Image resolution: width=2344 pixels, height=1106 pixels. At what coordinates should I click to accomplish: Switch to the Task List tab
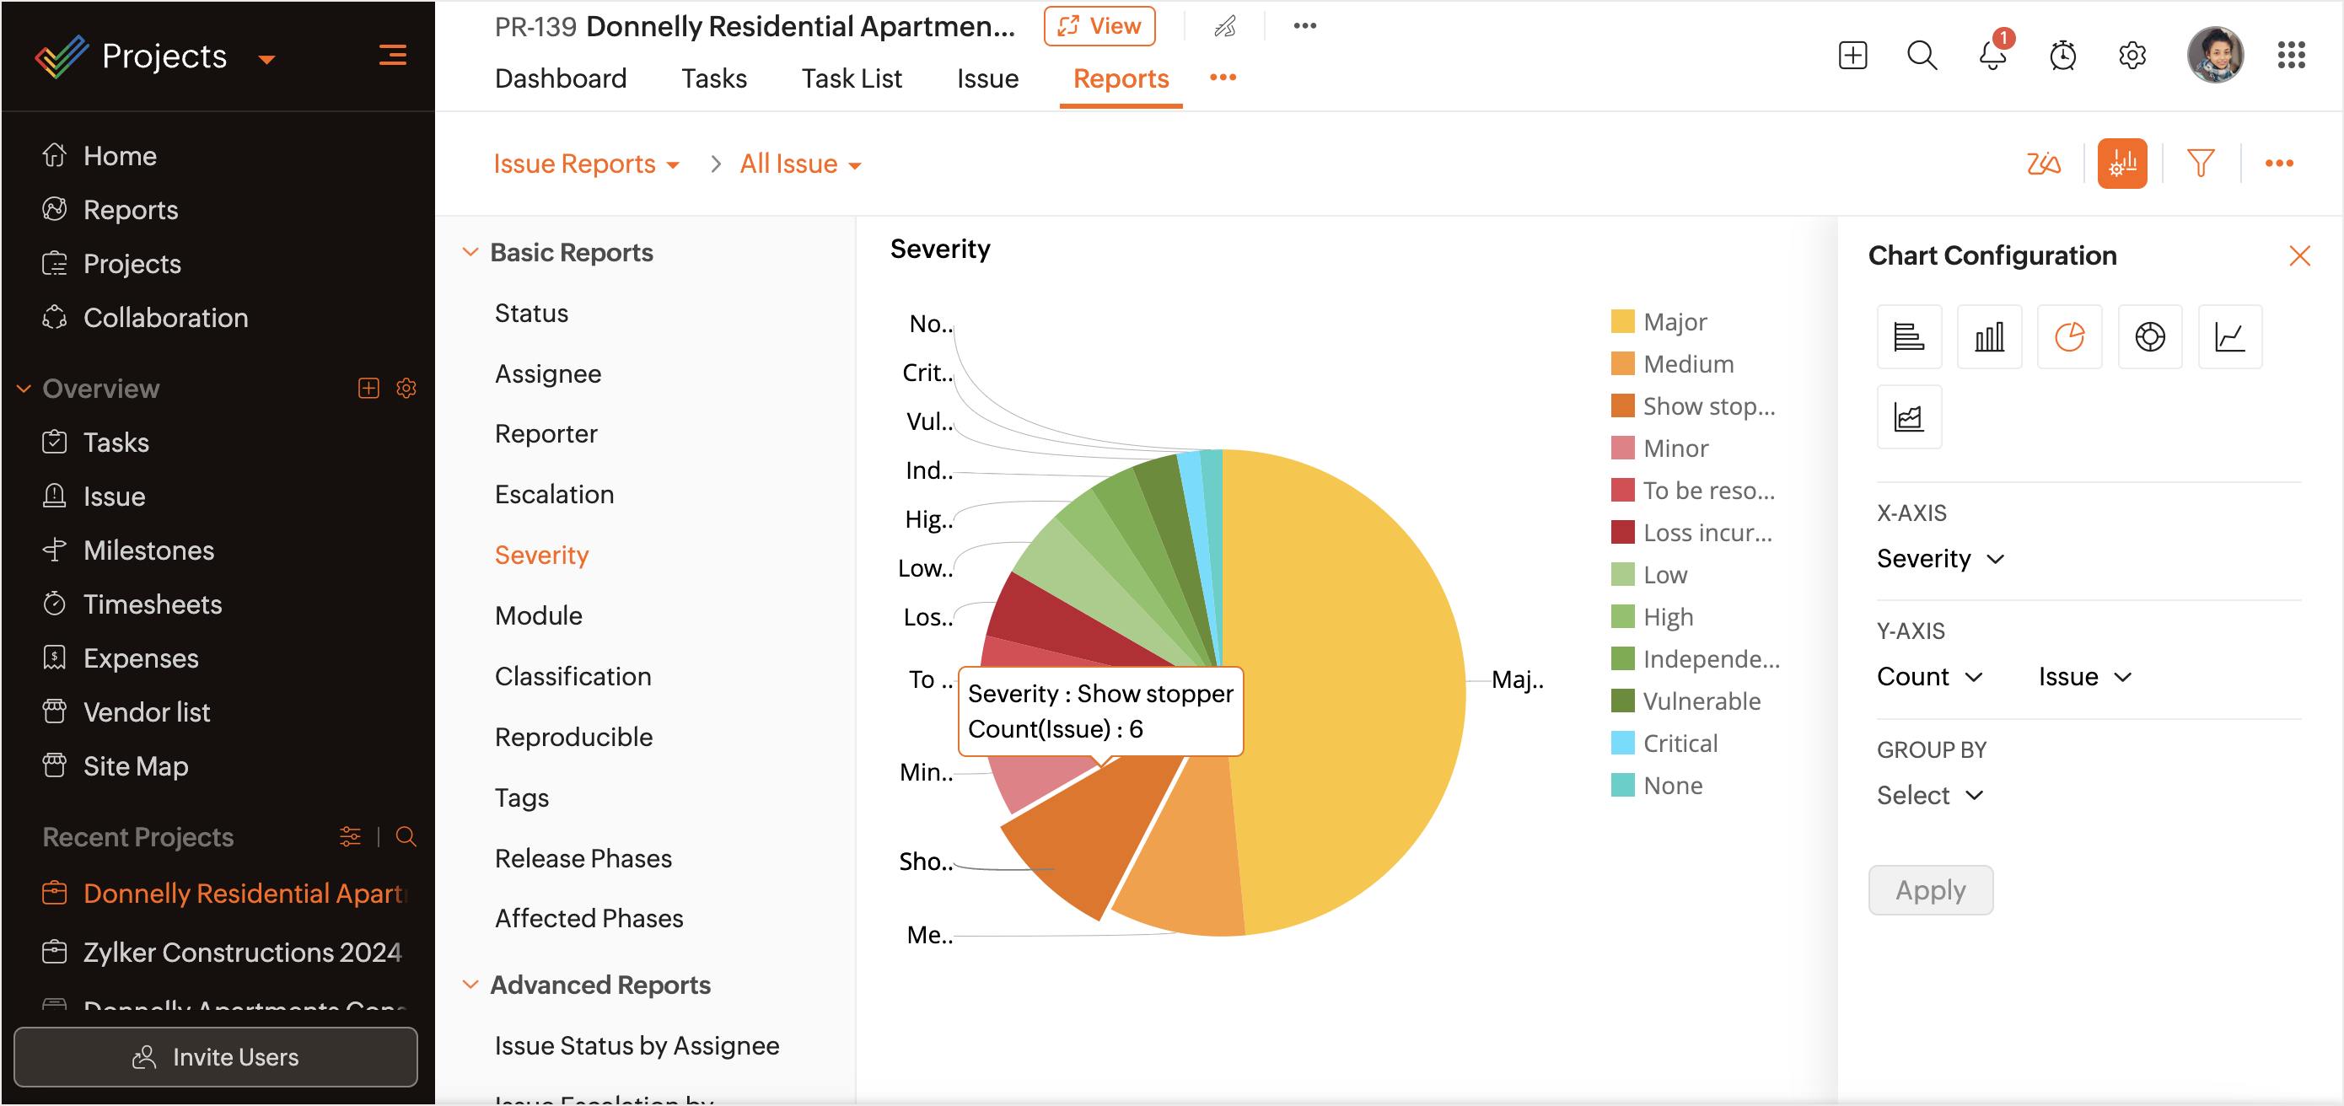coord(851,78)
